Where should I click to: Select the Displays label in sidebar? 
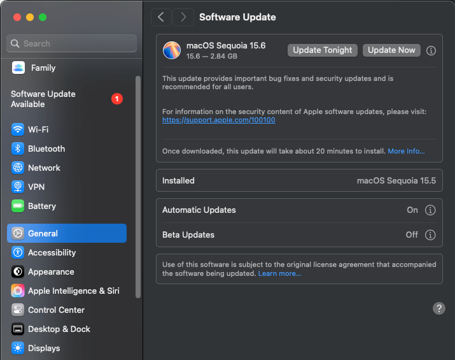tap(44, 349)
